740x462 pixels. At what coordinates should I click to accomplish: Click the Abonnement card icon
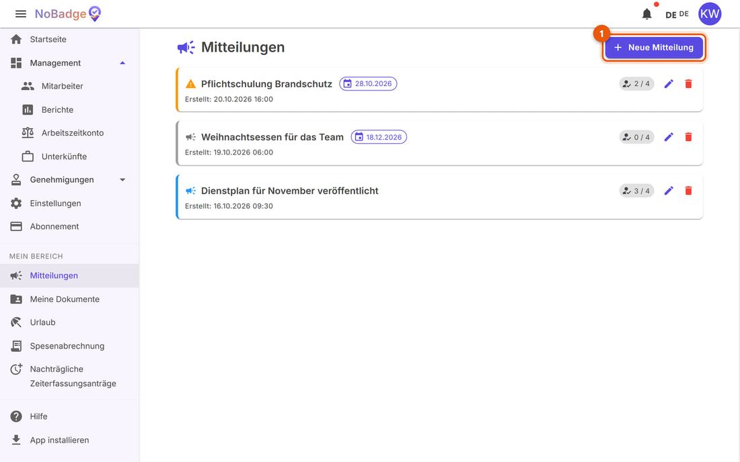16,226
